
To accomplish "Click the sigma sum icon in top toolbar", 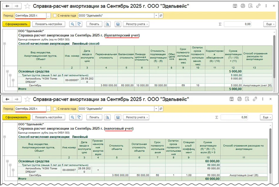I will [x=220, y=24].
